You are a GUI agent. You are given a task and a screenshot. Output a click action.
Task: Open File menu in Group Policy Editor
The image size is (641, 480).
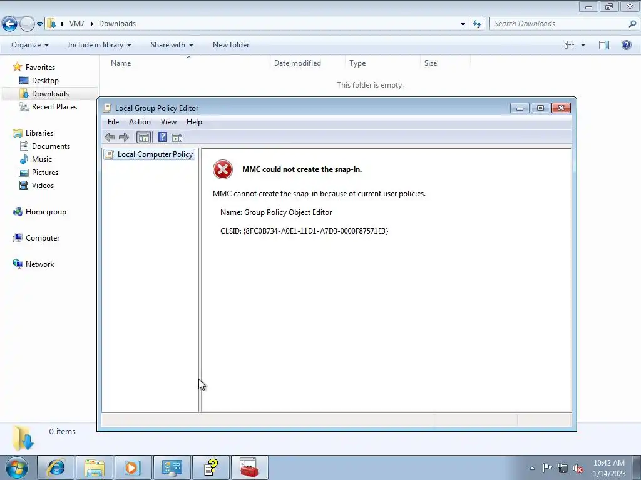pos(113,122)
